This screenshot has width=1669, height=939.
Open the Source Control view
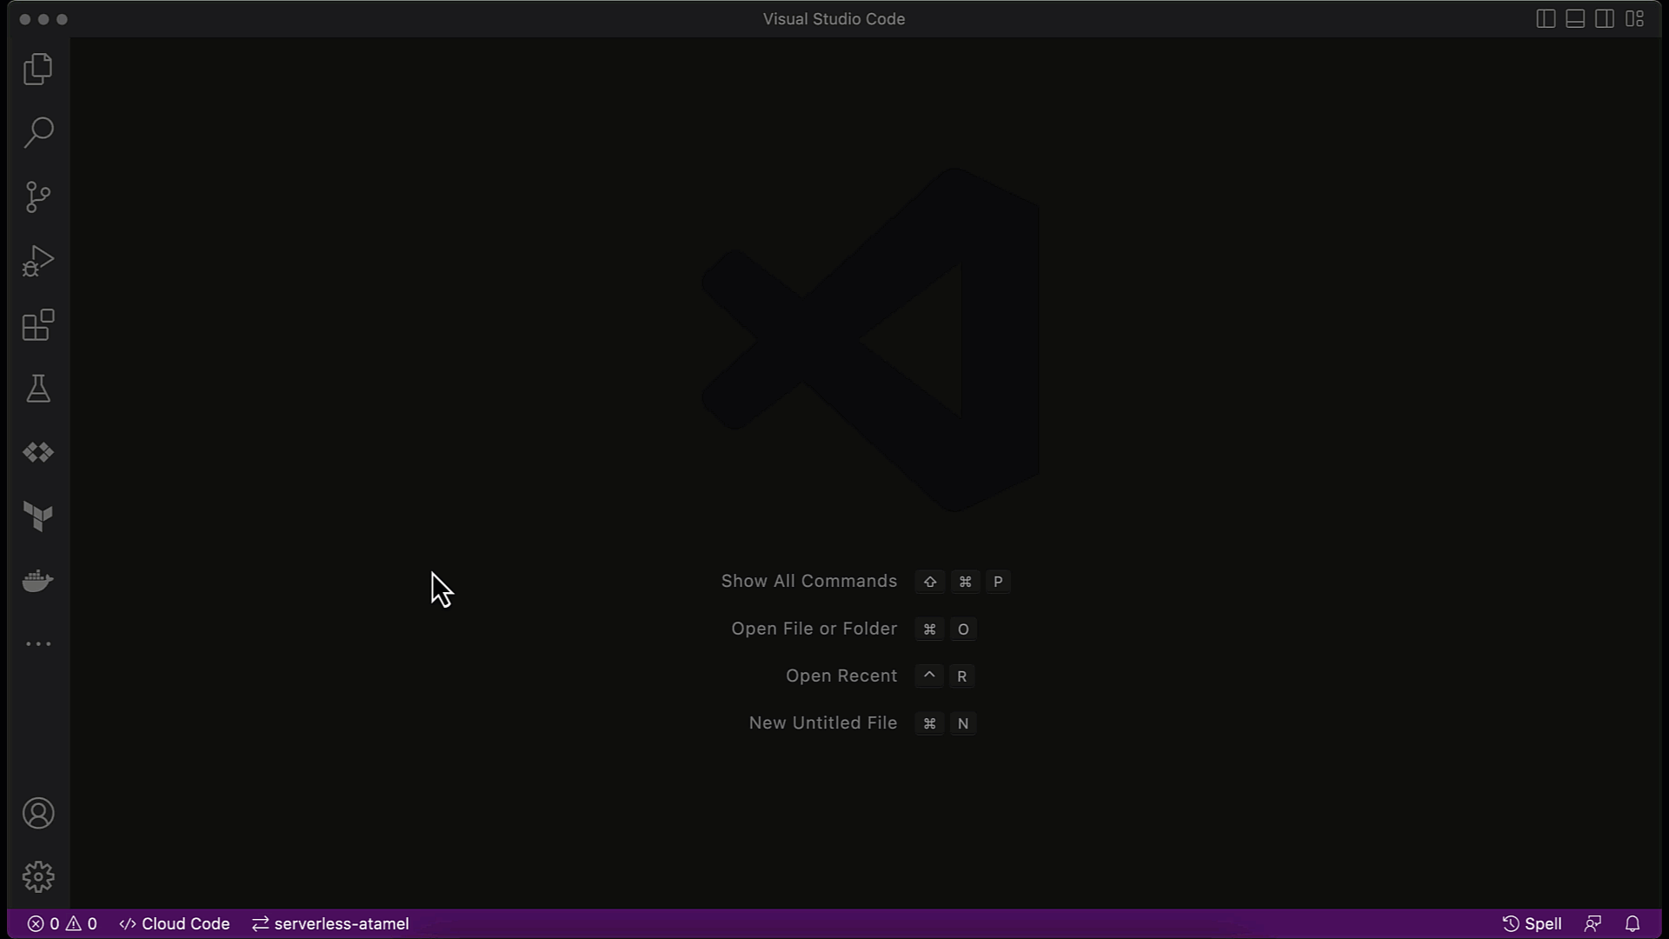tap(38, 196)
